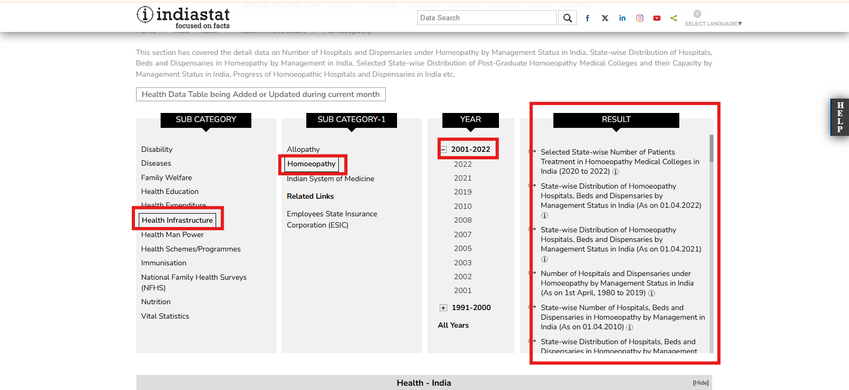The width and height of the screenshot is (849, 390).
Task: Open the Instagram icon
Action: pos(640,18)
